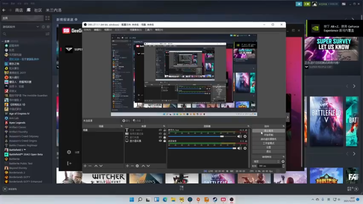
Task: Toggle visibility of the window capture source
Action: (x=160, y=137)
